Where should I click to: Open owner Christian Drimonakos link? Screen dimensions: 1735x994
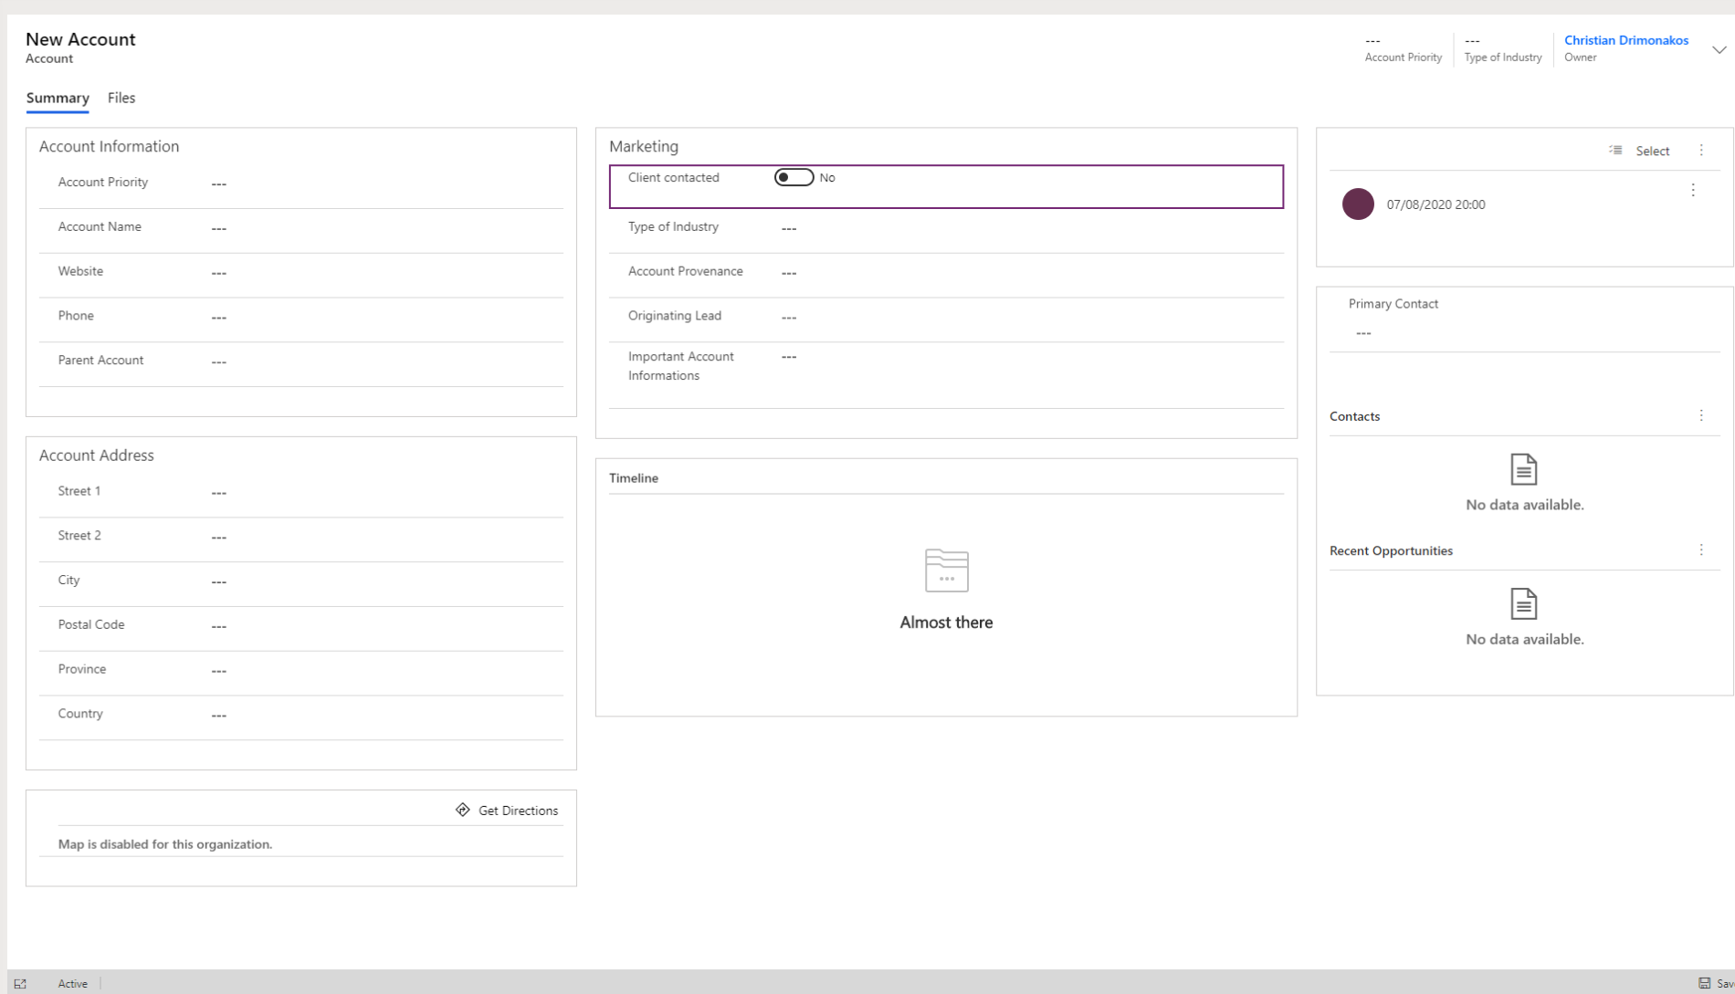pos(1626,40)
